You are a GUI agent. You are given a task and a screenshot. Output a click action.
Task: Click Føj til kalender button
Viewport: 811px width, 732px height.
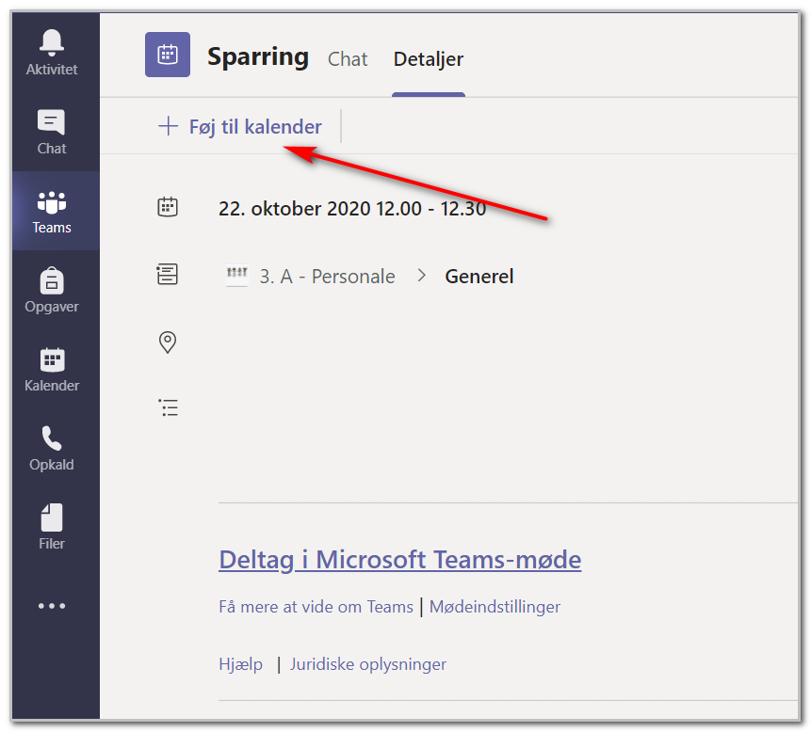pyautogui.click(x=240, y=127)
